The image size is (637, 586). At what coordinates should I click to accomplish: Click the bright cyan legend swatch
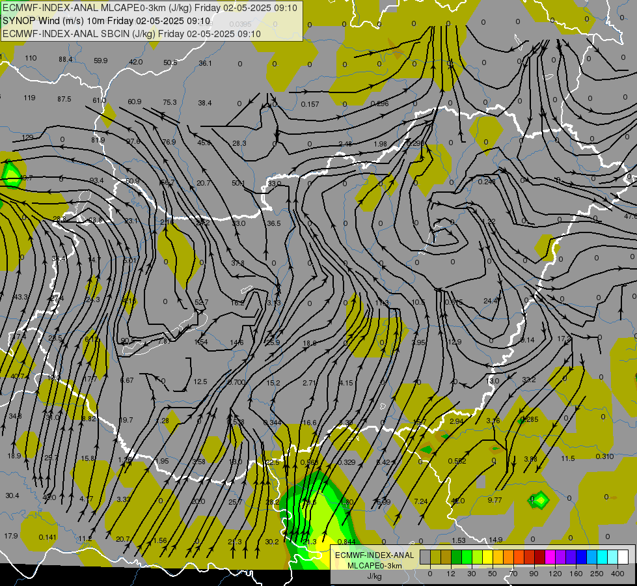click(603, 557)
